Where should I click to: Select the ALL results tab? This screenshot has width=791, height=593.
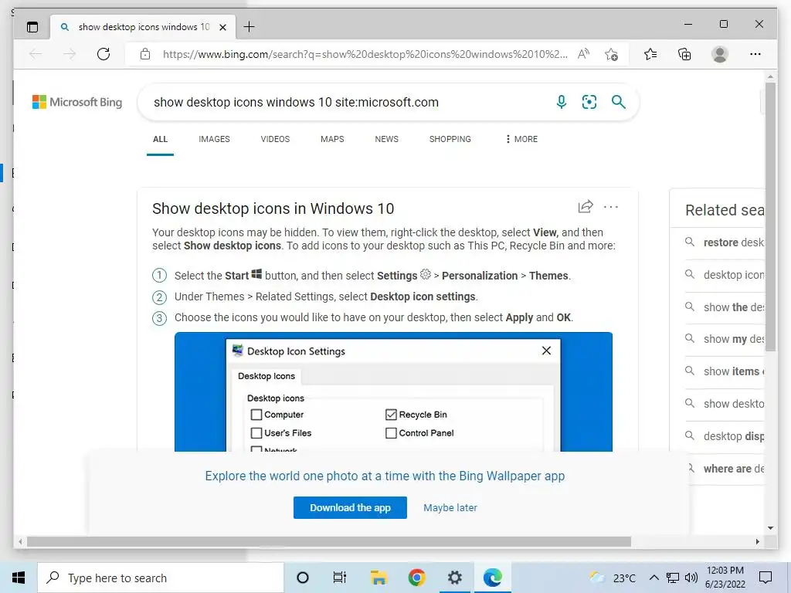tap(161, 139)
